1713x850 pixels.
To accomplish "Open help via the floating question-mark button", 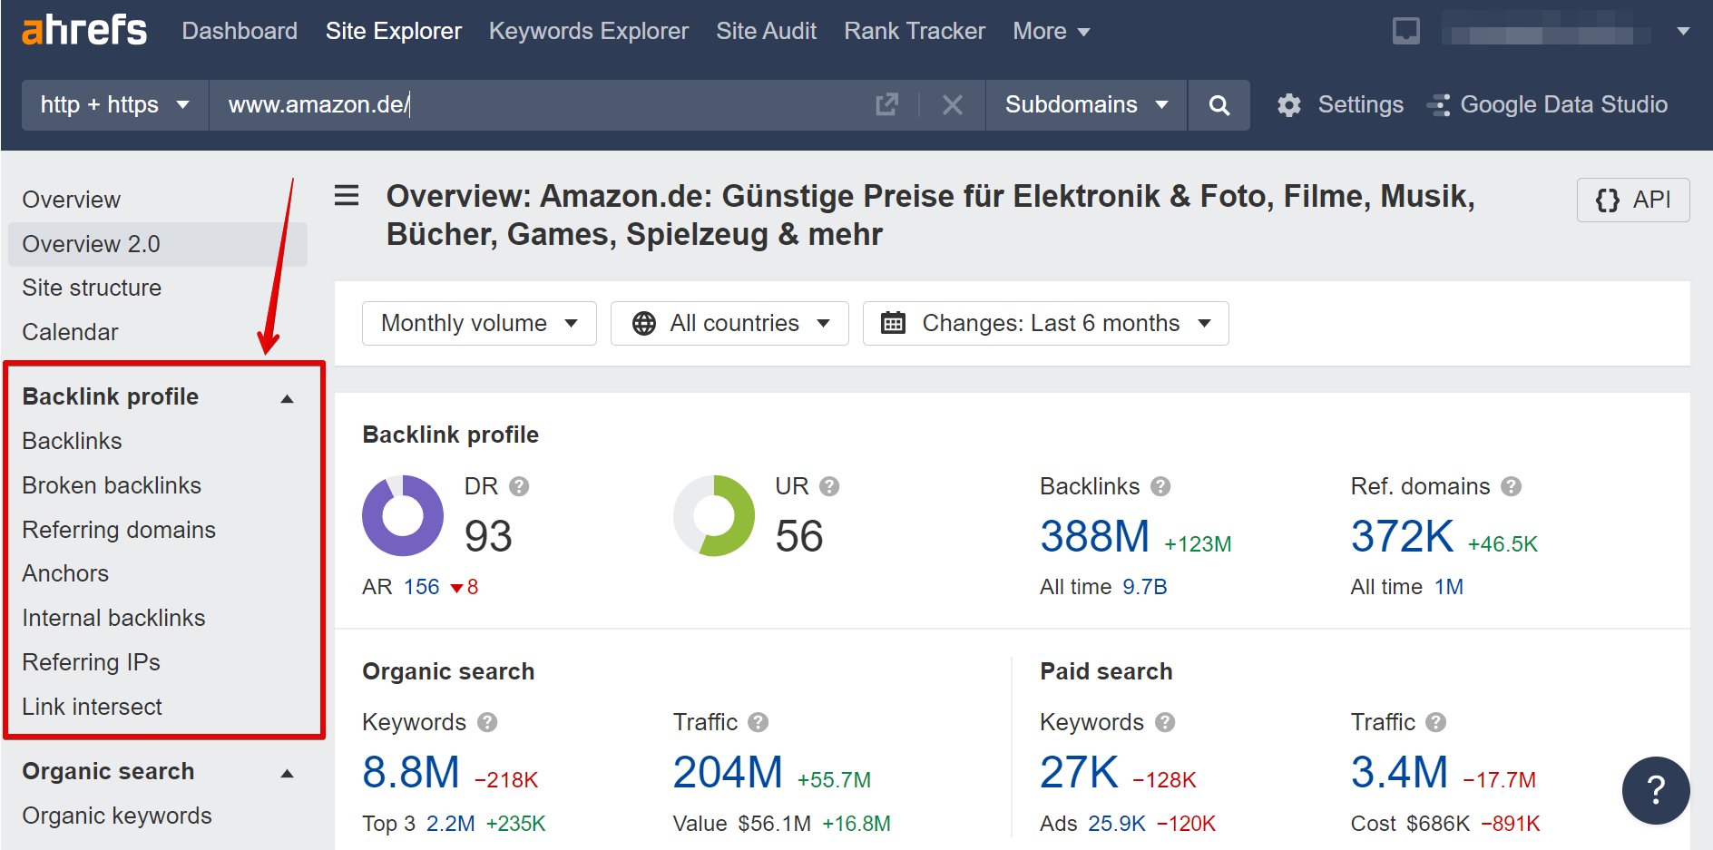I will coord(1655,790).
